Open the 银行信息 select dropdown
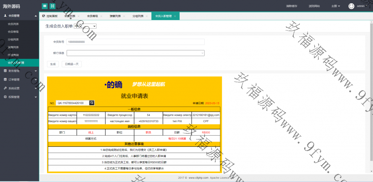The height and width of the screenshot is (182, 373). point(135,53)
